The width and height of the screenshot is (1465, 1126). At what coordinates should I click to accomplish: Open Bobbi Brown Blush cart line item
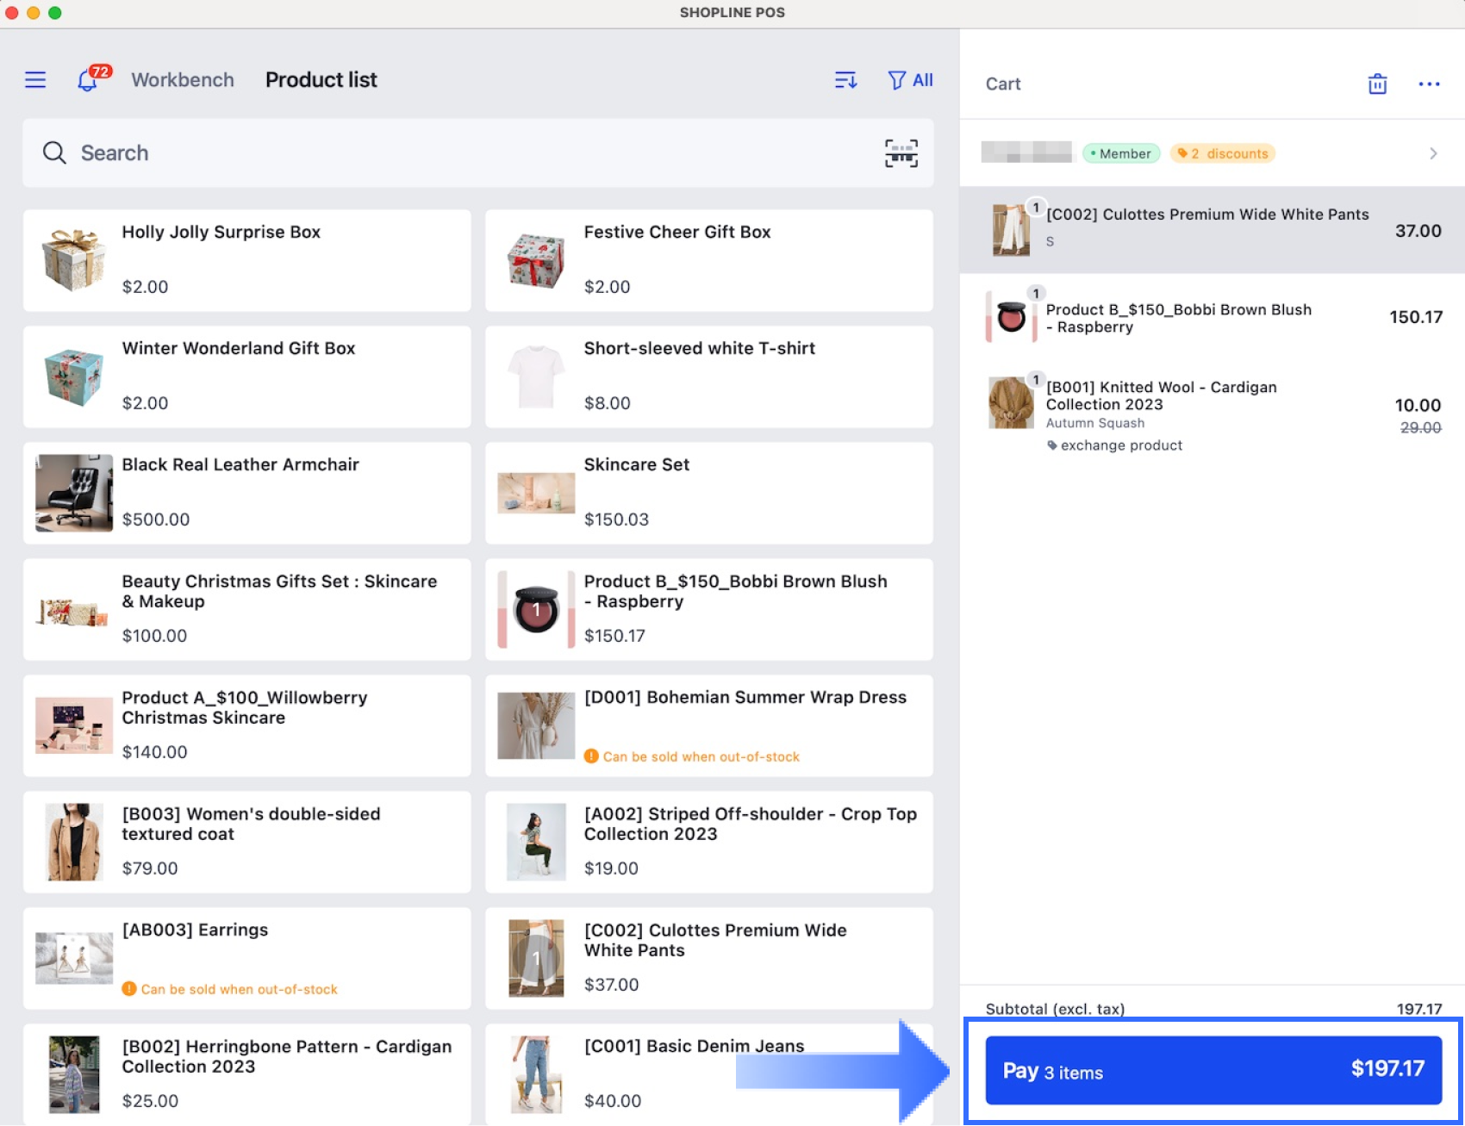[1213, 317]
